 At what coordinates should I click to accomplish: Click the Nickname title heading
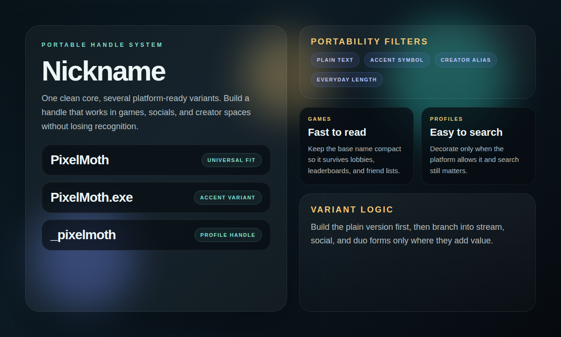coord(103,71)
